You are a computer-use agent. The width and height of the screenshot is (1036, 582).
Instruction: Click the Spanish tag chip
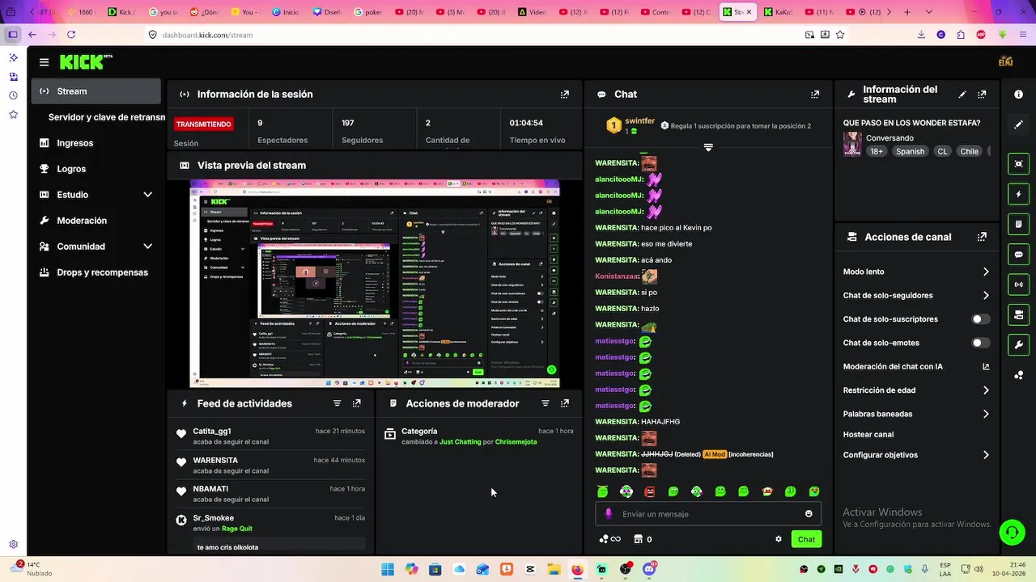pos(910,151)
